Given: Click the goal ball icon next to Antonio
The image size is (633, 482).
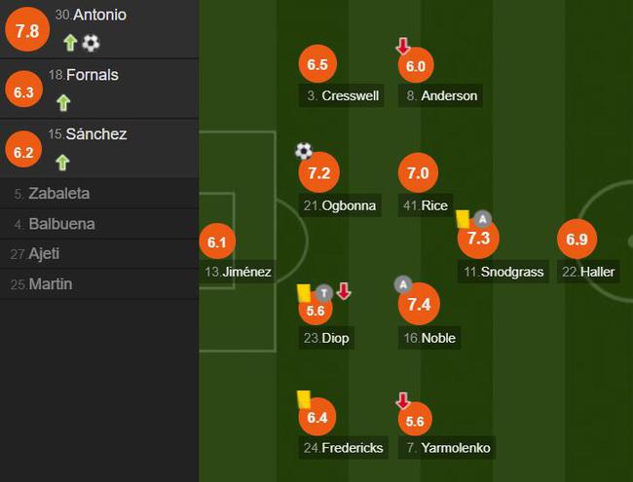Looking at the screenshot, I should click(91, 43).
